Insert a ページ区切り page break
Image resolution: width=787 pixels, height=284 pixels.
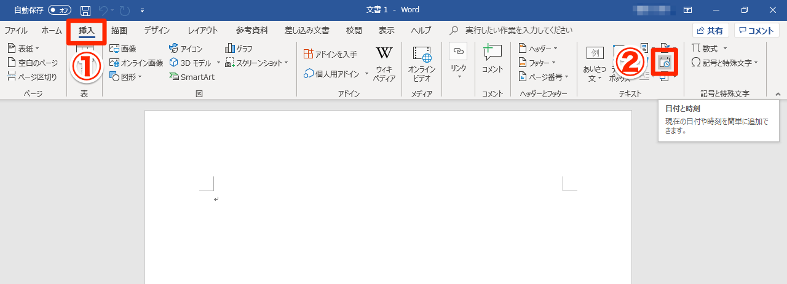coord(32,76)
